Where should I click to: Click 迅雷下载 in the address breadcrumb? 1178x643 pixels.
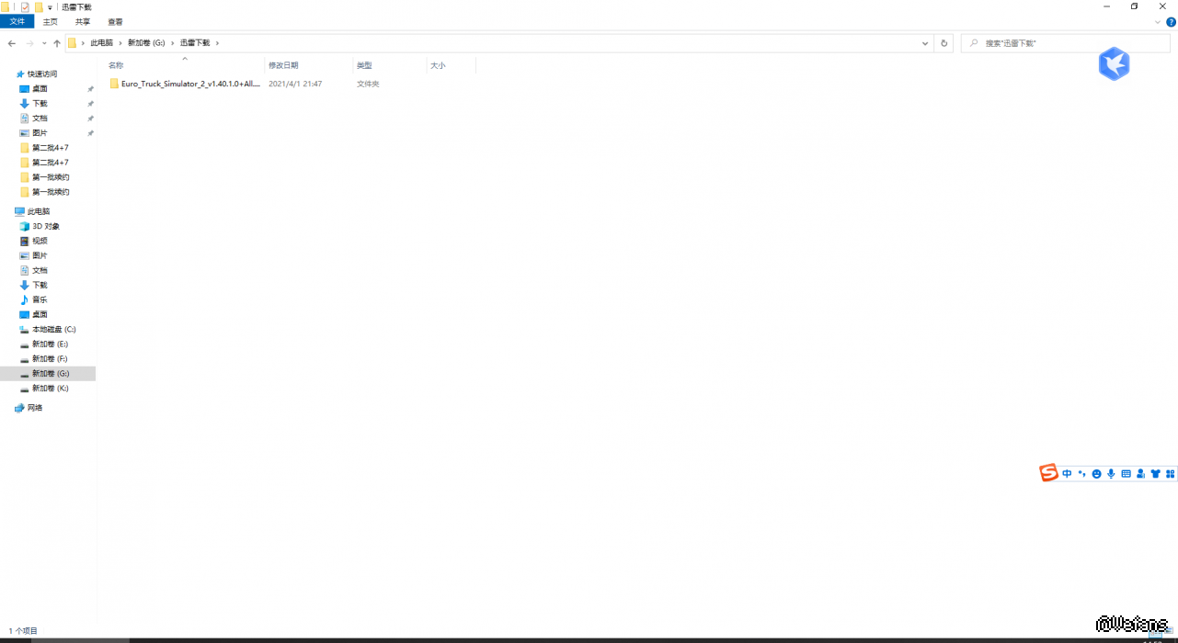pyautogui.click(x=194, y=43)
